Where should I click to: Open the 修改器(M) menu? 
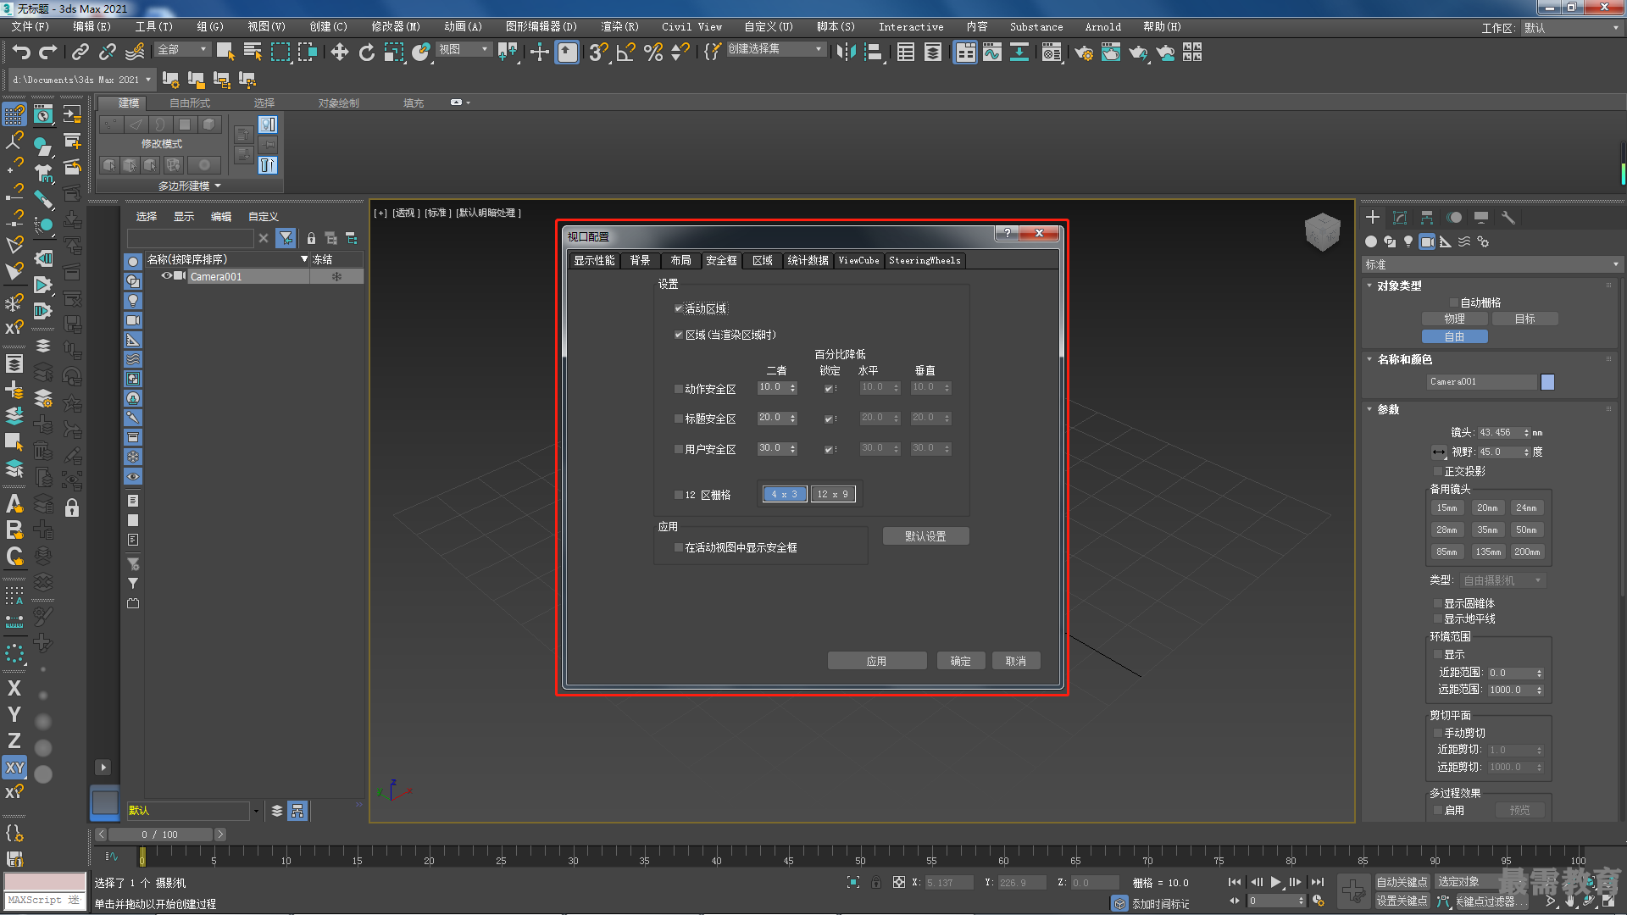pos(396,27)
